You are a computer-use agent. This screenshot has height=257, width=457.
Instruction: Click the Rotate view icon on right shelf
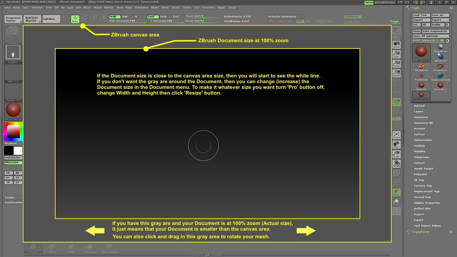pyautogui.click(x=397, y=164)
